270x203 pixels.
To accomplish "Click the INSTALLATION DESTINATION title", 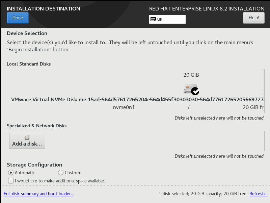I will [x=44, y=9].
